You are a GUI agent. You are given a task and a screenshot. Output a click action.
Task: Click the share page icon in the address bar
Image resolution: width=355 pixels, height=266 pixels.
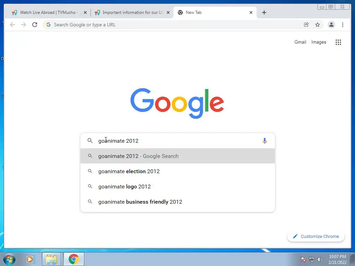[x=306, y=25]
